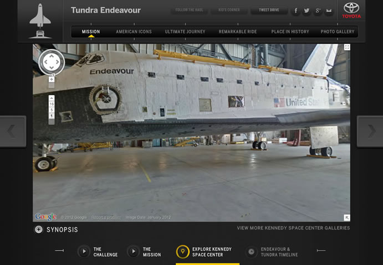Image resolution: width=383 pixels, height=265 pixels.
Task: Select floor level 1
Action: pos(52,116)
